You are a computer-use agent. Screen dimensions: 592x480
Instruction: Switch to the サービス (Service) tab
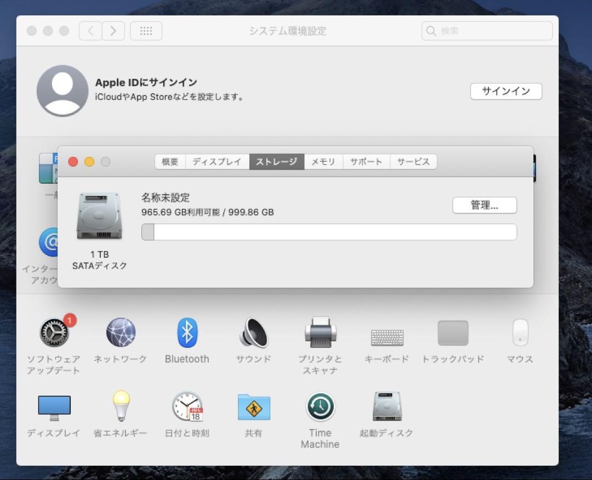pyautogui.click(x=413, y=162)
